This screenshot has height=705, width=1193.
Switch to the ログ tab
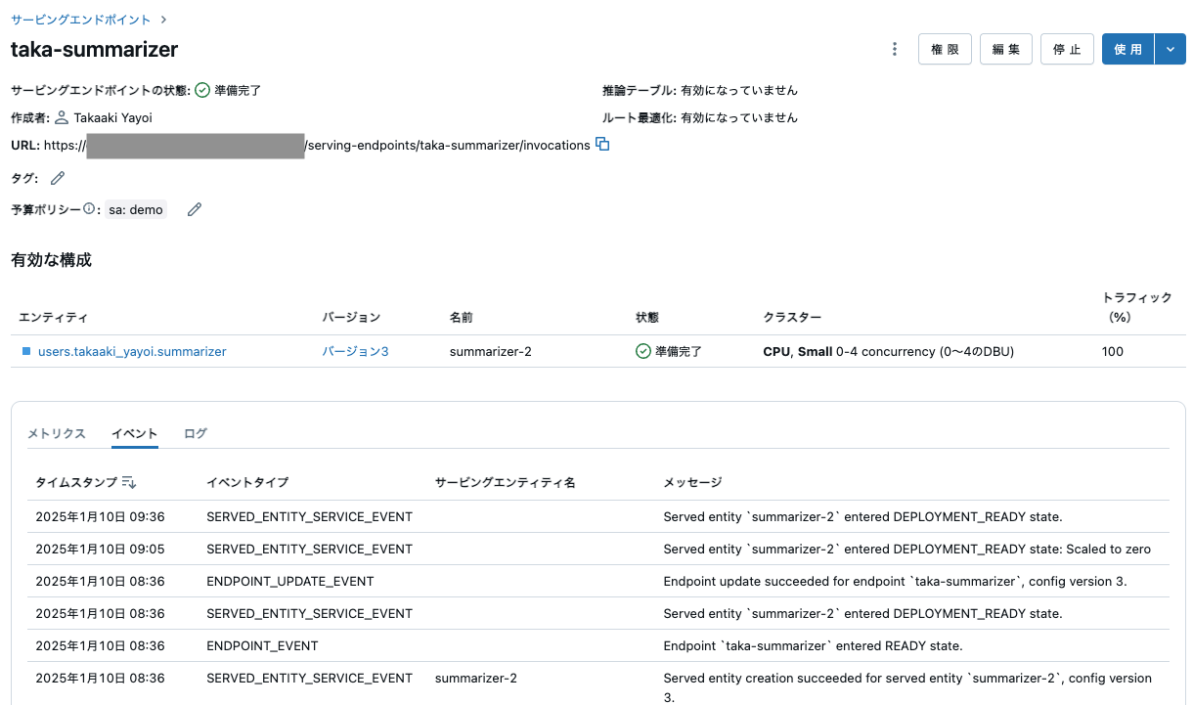pyautogui.click(x=195, y=432)
